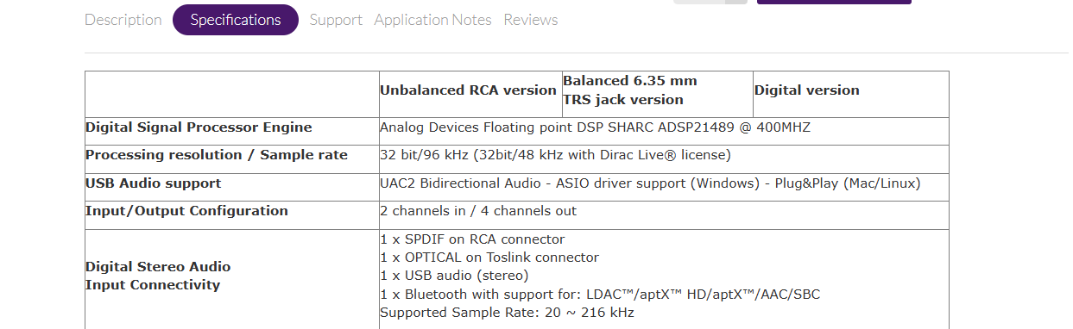The height and width of the screenshot is (329, 1073).
Task: Select the Input/Output Configuration row label
Action: pyautogui.click(x=186, y=211)
